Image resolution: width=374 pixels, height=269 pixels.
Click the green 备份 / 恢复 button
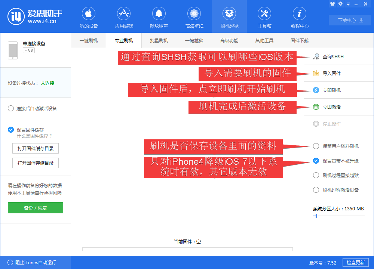(x=36, y=208)
